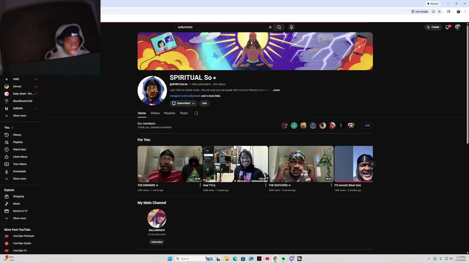Open YouTube Studio link
This screenshot has height=263, width=469.
(x=22, y=243)
